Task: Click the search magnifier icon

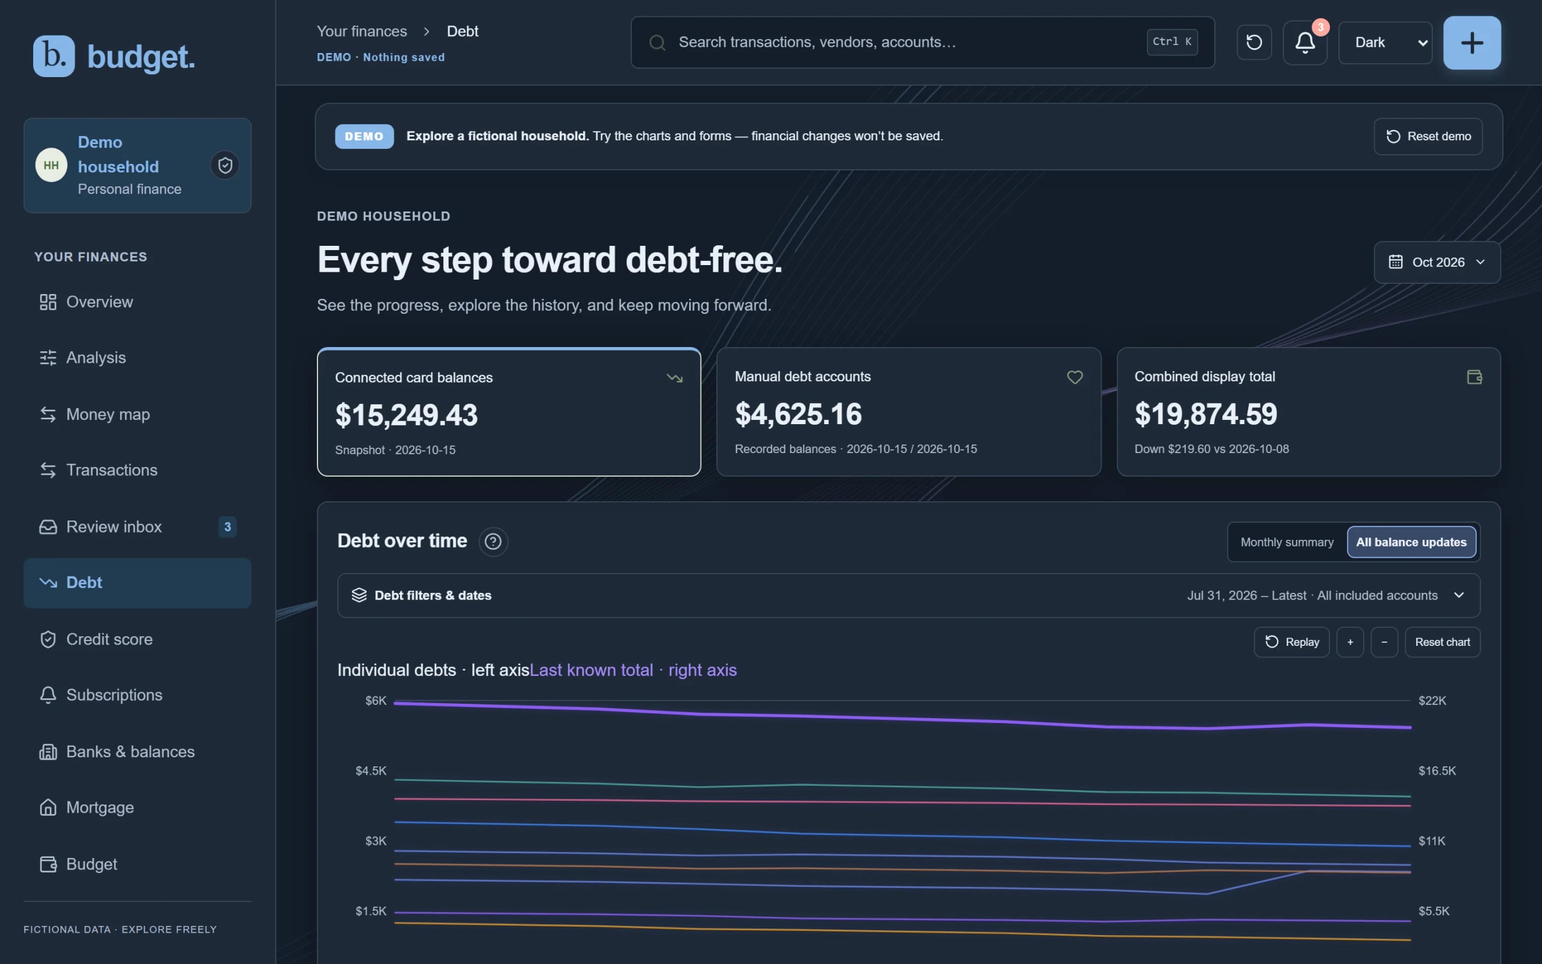Action: tap(657, 43)
